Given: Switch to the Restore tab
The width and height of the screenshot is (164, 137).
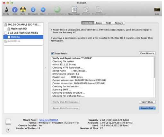Looking at the screenshot, I should coord(119,23).
